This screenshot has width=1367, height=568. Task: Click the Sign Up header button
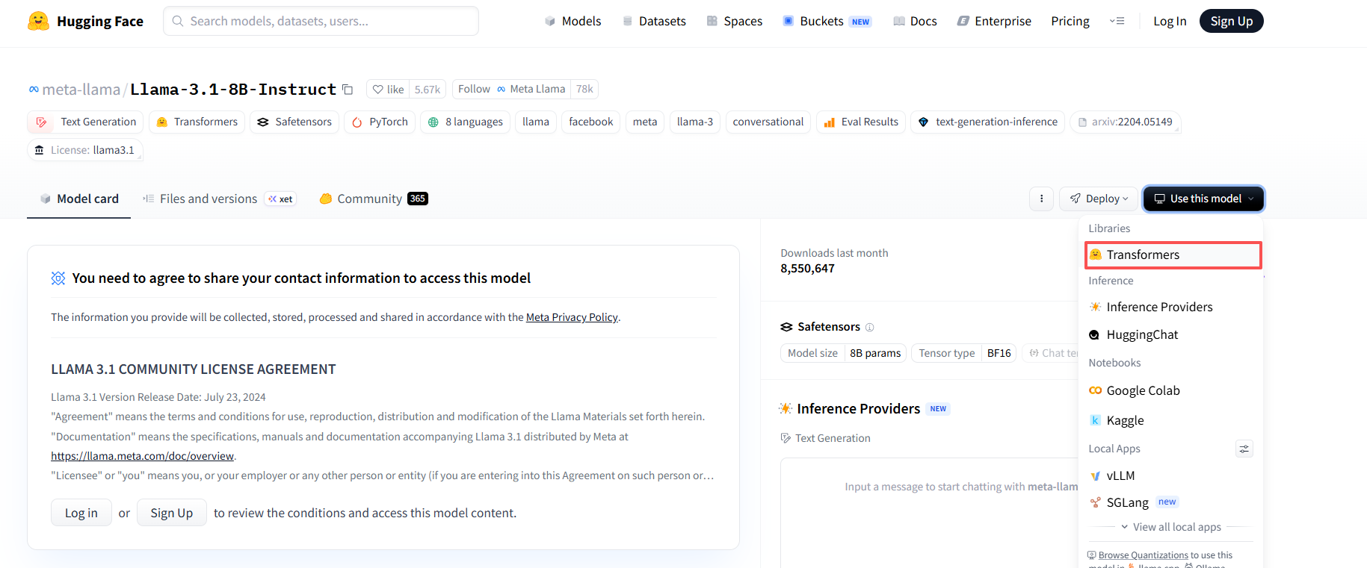1232,21
